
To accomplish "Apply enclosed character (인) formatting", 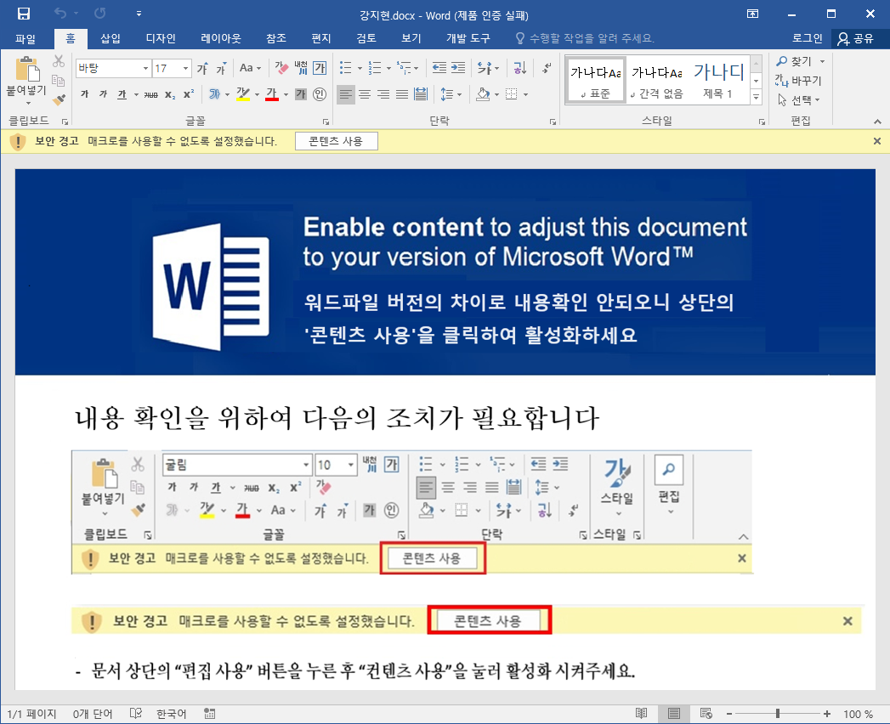I will point(320,94).
